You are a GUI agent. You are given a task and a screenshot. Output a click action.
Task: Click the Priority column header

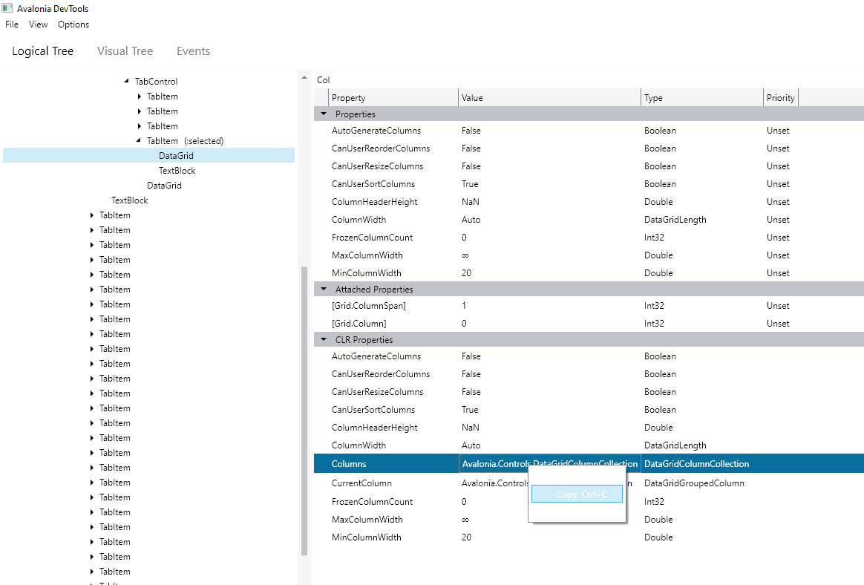point(780,97)
